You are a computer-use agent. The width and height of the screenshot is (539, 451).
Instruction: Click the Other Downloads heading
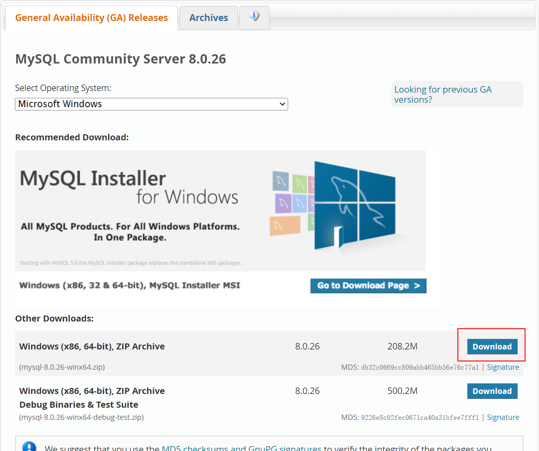54,319
